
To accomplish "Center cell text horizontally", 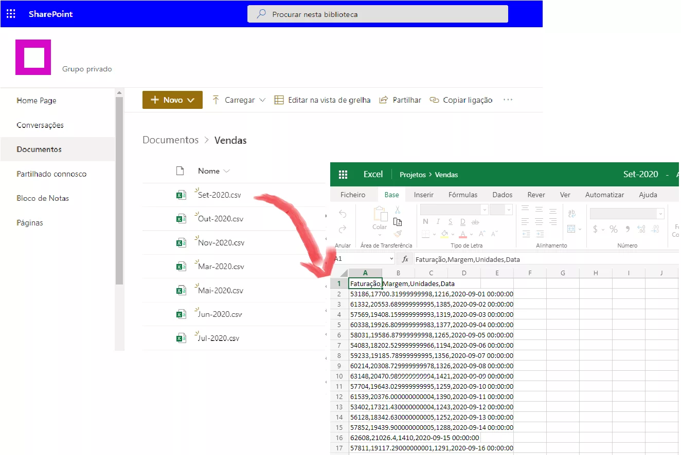I will [539, 221].
